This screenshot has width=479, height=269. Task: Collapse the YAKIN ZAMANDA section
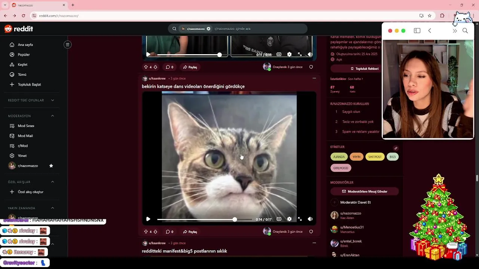[x=52, y=208]
